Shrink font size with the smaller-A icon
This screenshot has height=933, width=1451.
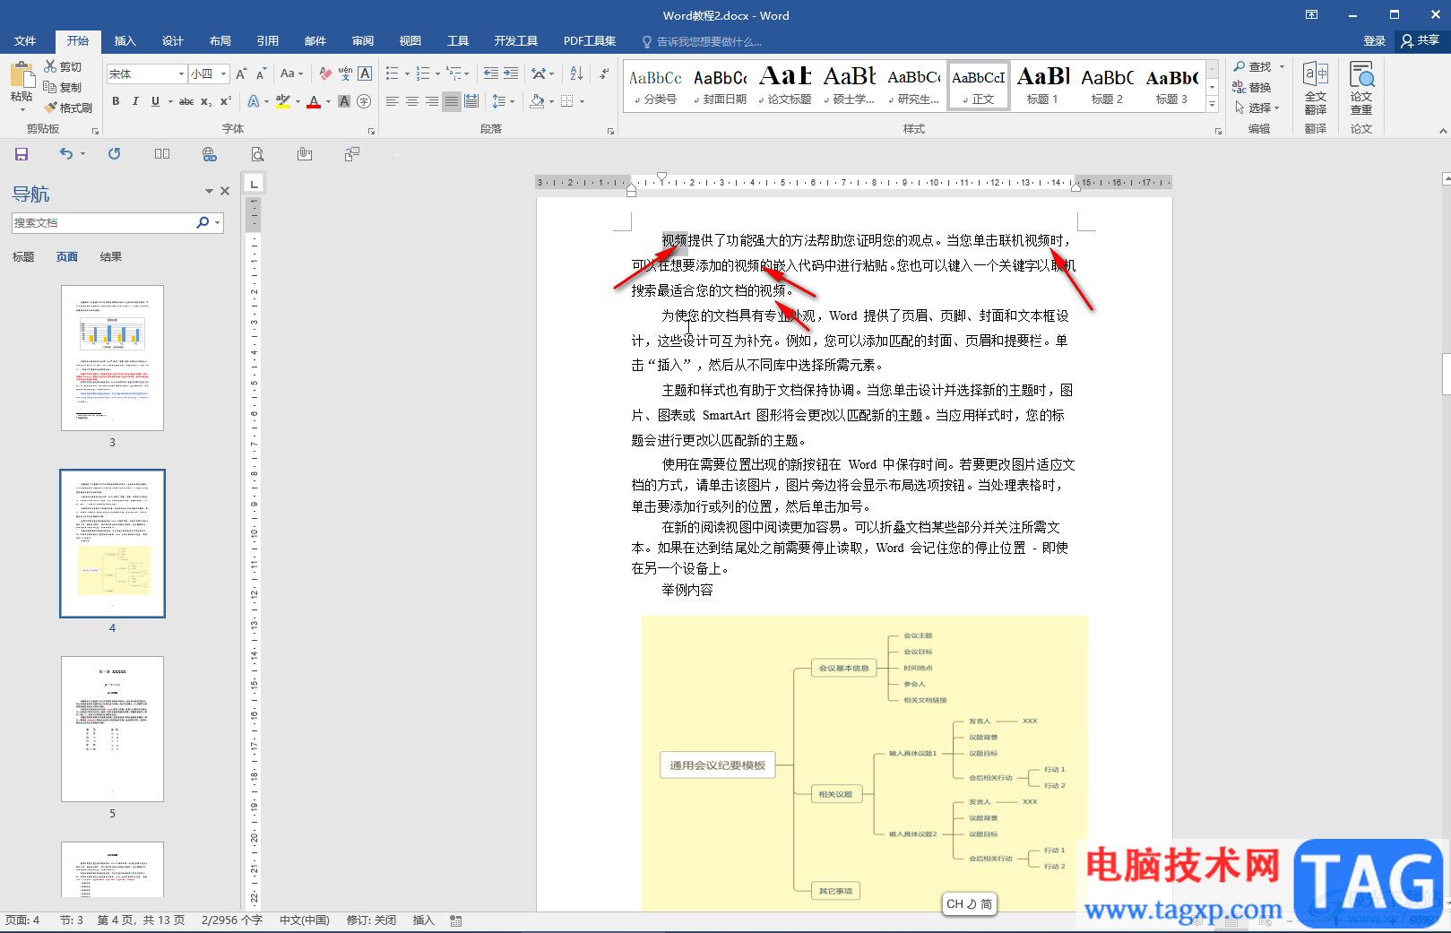tap(261, 73)
